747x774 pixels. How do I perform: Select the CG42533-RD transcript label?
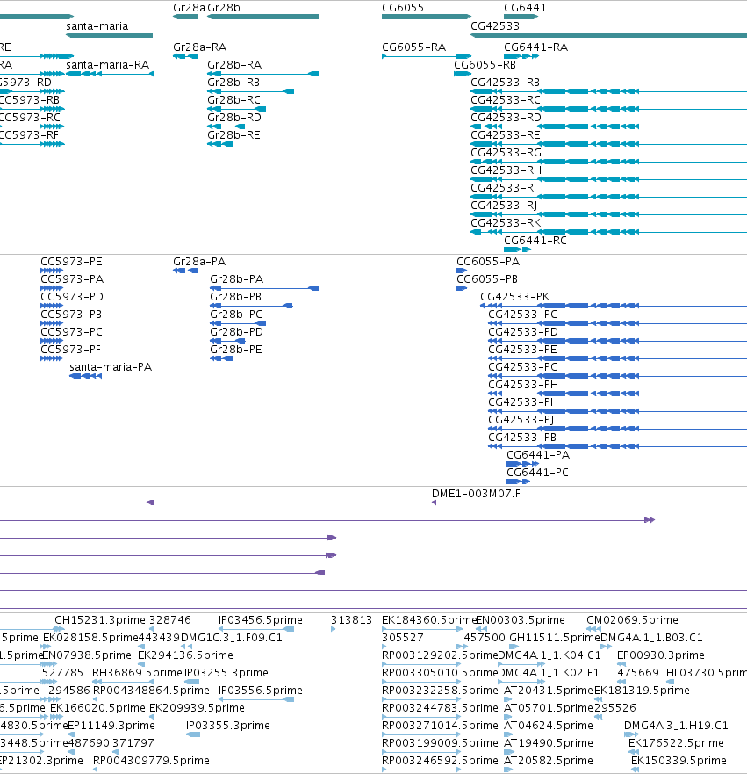506,118
